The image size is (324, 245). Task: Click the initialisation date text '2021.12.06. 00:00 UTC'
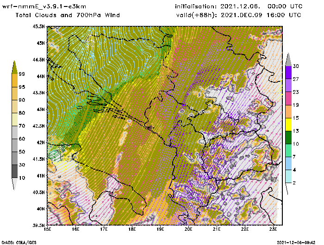click(x=261, y=6)
